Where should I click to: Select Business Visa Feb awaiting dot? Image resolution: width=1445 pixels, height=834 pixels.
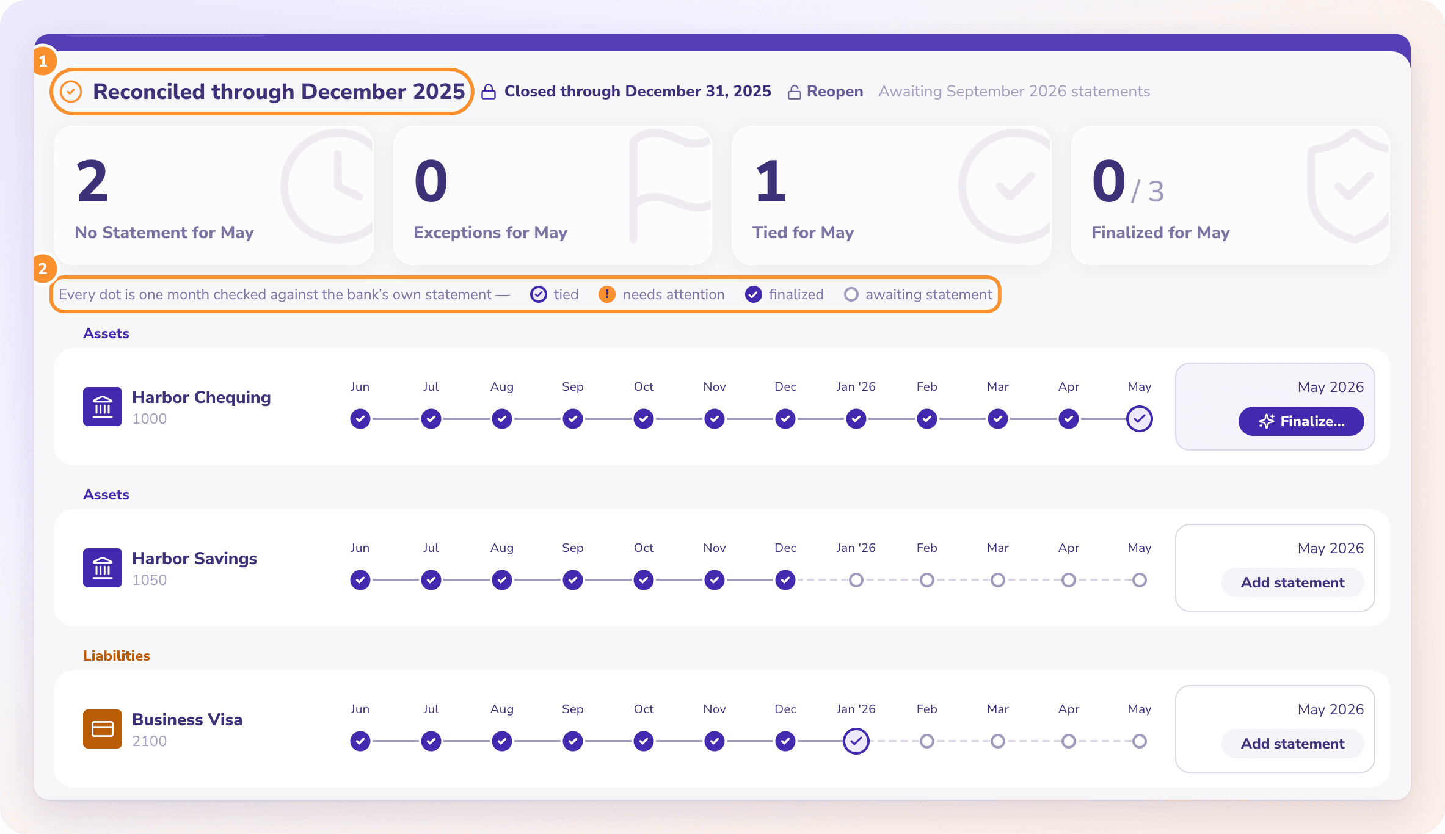(x=927, y=741)
